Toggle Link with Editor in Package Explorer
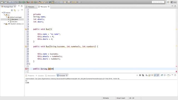Screen dimensions: 178x100 click(x=15, y=10)
